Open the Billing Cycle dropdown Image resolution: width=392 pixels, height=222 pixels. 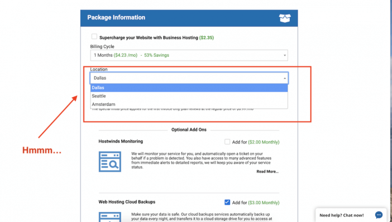189,55
